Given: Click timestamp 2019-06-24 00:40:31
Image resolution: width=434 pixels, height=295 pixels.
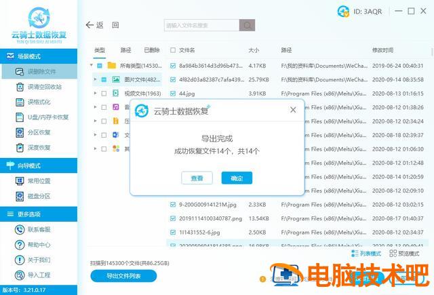Looking at the screenshot, I should click(x=398, y=66).
